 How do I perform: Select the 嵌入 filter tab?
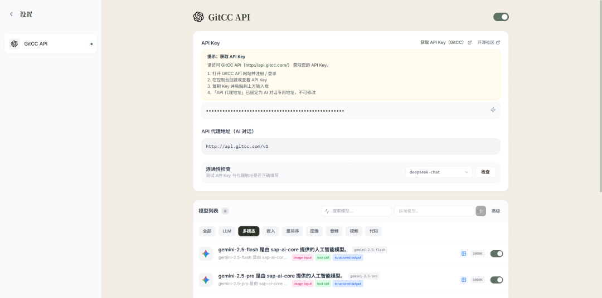271,231
